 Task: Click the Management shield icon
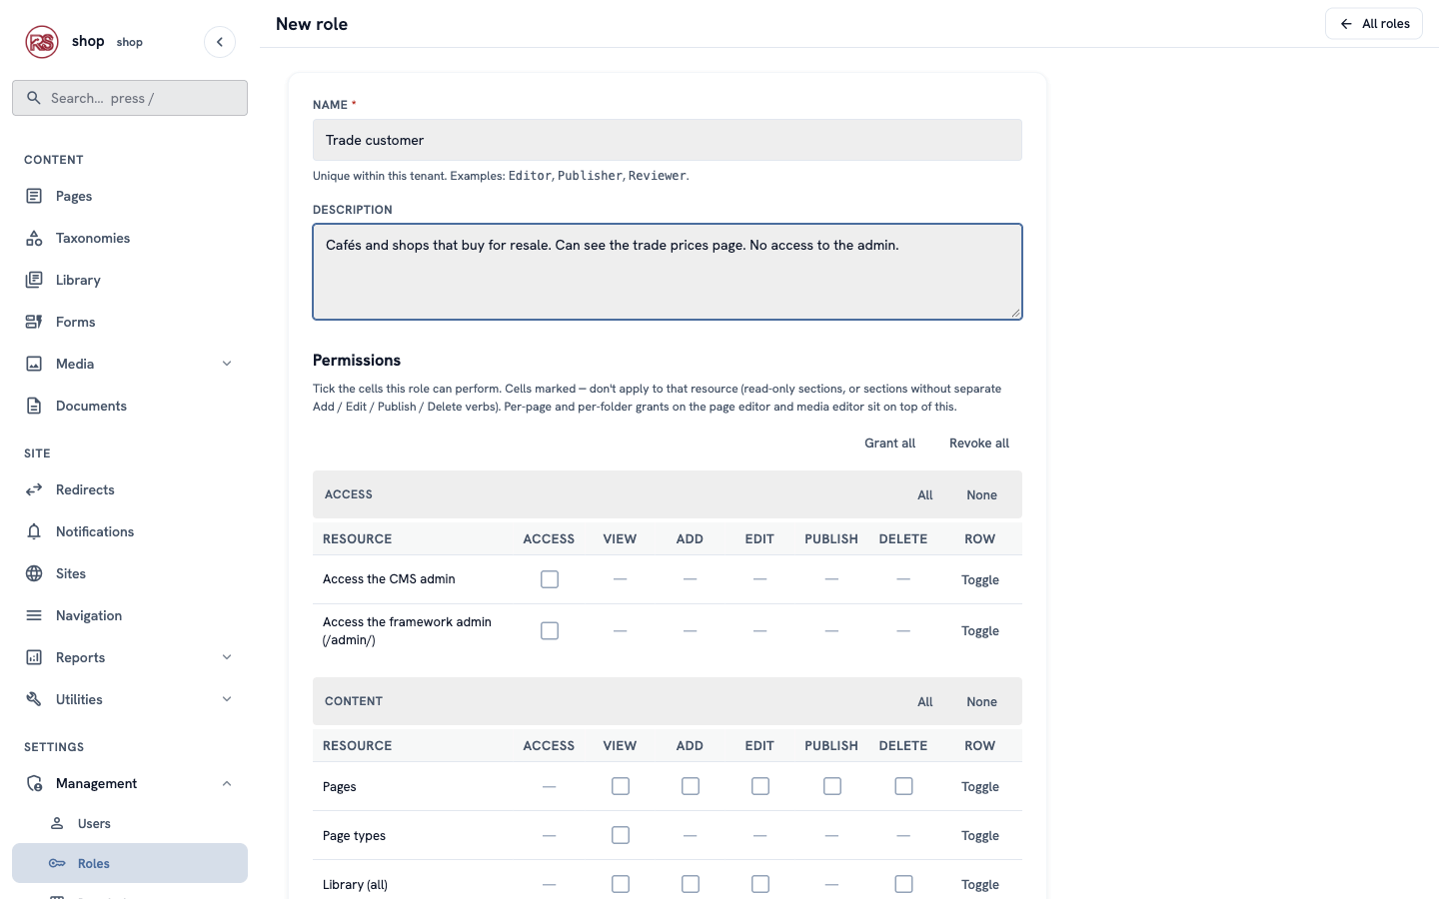pos(34,783)
